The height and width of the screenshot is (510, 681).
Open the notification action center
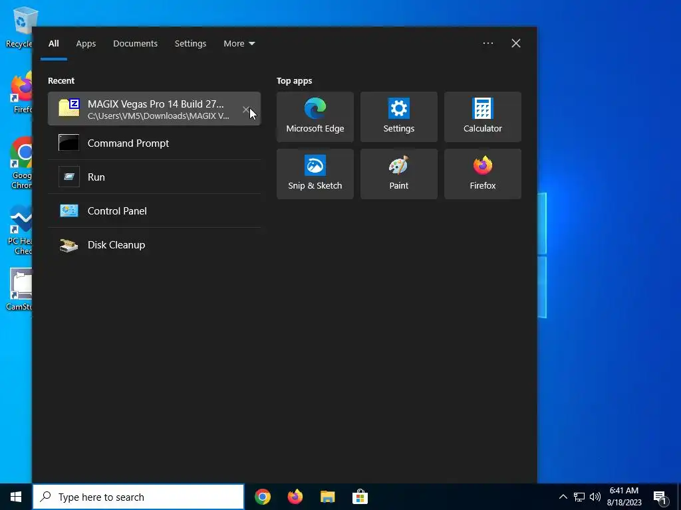click(660, 498)
